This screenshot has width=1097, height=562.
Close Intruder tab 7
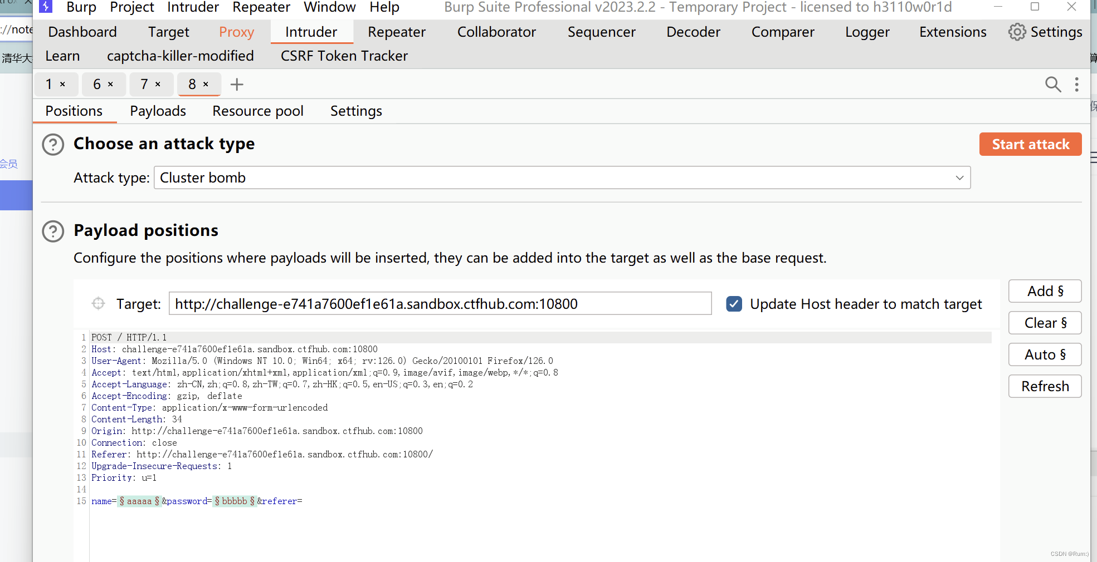tap(158, 84)
